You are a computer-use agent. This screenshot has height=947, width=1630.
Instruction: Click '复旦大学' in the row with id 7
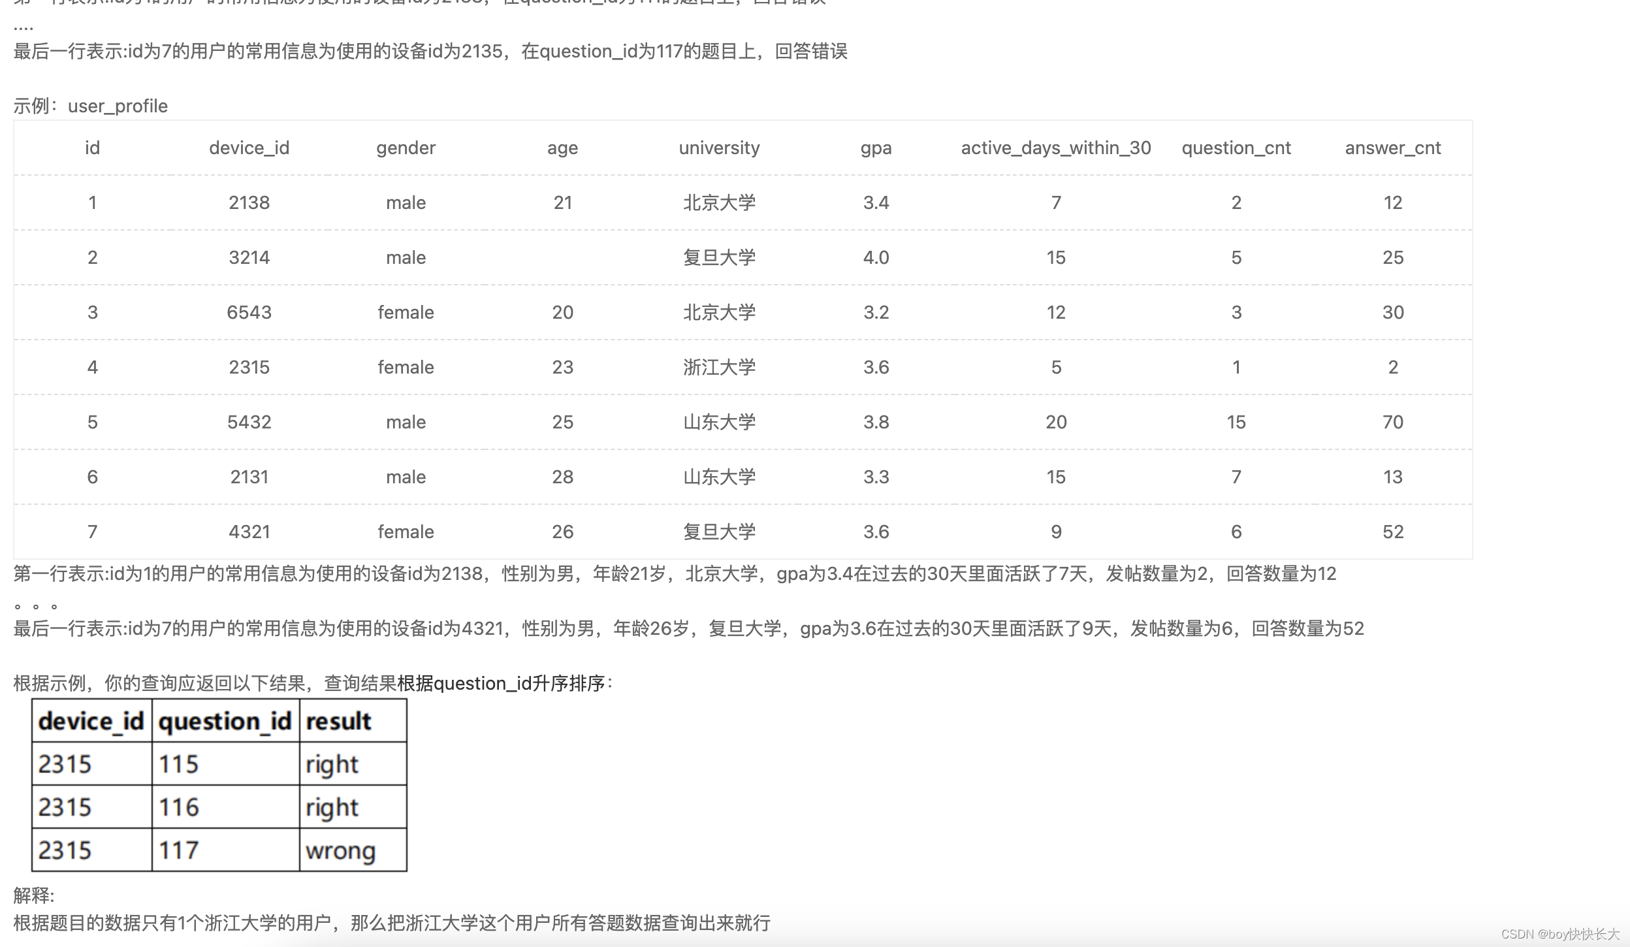pyautogui.click(x=719, y=532)
